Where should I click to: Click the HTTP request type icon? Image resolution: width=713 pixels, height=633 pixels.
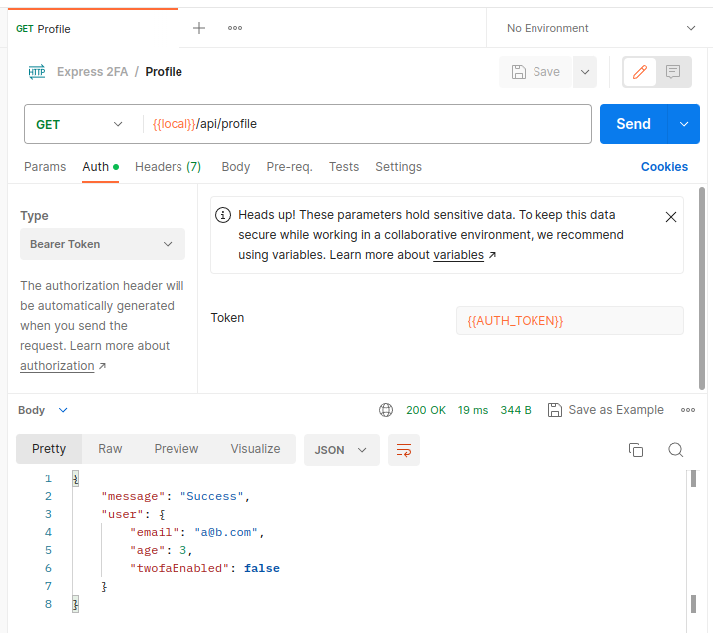[x=36, y=72]
